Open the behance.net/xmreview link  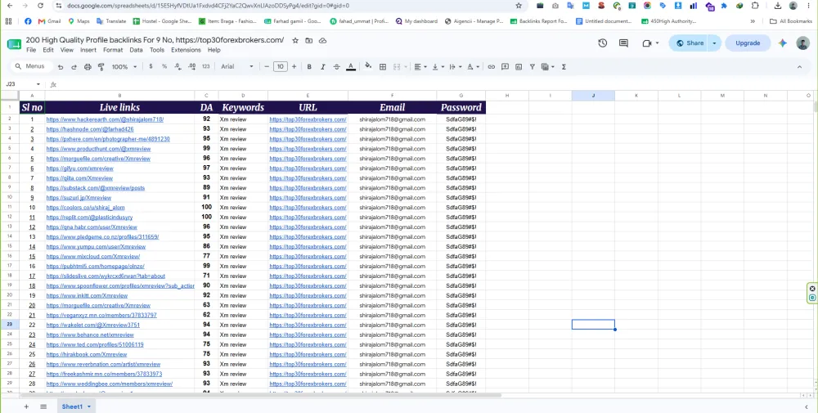[90, 334]
